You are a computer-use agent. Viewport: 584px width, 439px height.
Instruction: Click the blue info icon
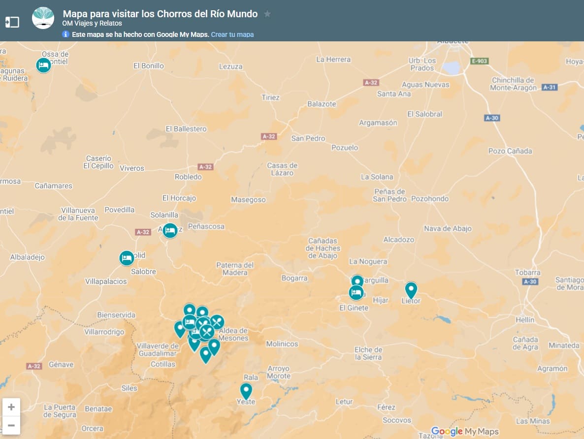tap(65, 34)
